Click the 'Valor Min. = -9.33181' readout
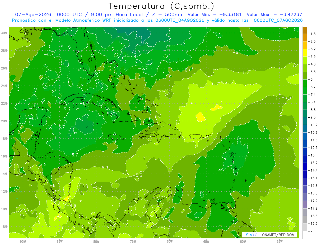Image resolution: width=317 pixels, height=245 pixels. tap(215, 15)
